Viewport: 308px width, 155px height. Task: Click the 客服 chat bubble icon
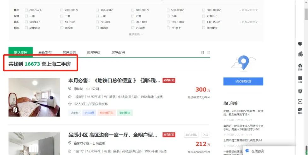pyautogui.click(x=300, y=110)
